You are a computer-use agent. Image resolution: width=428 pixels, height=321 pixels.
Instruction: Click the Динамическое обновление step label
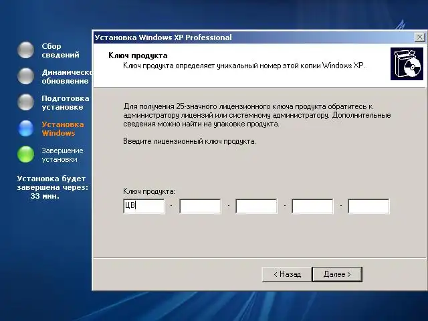click(67, 77)
